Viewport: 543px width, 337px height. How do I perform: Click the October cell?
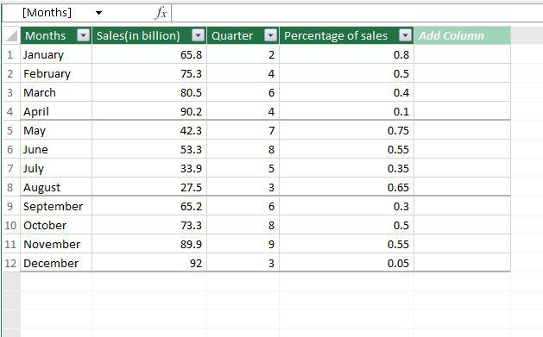coord(56,225)
